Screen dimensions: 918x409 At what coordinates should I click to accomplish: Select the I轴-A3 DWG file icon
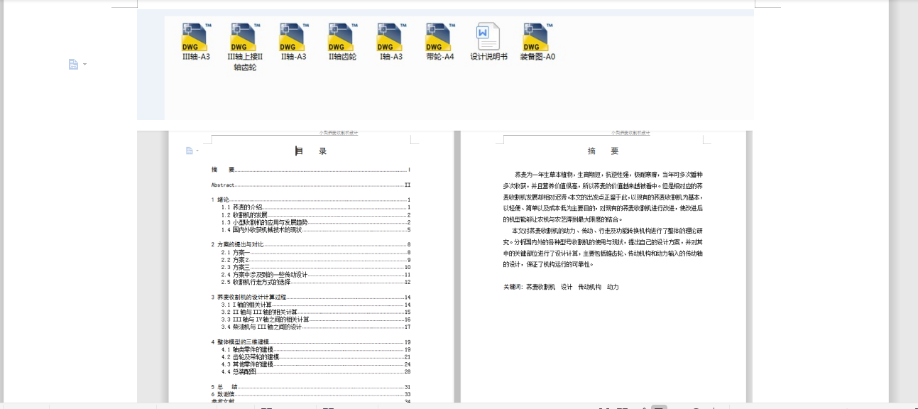tap(390, 36)
